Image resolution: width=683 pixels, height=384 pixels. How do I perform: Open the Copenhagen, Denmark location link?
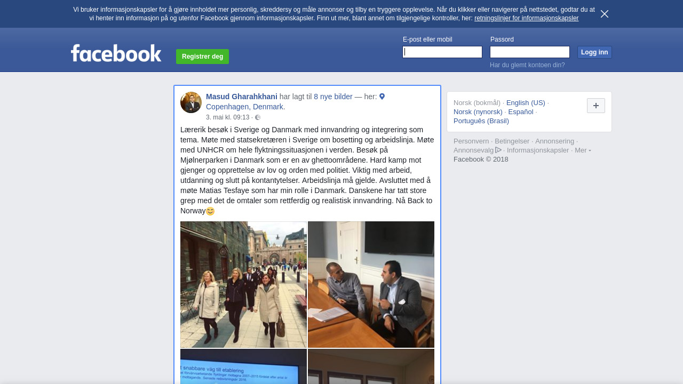tap(245, 107)
